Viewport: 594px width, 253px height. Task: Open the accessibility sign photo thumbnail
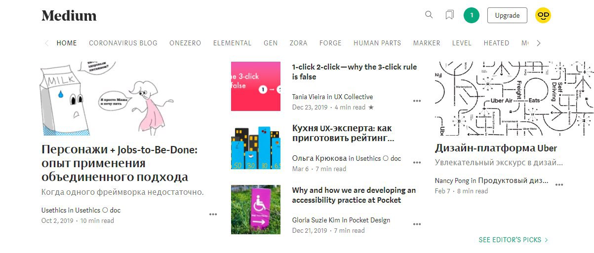256,210
